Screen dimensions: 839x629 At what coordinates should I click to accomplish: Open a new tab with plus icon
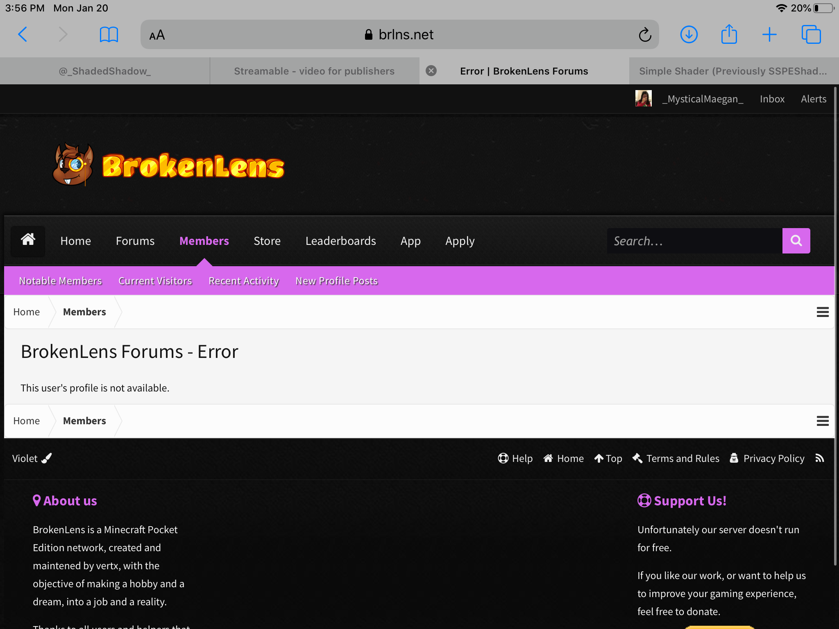click(769, 34)
